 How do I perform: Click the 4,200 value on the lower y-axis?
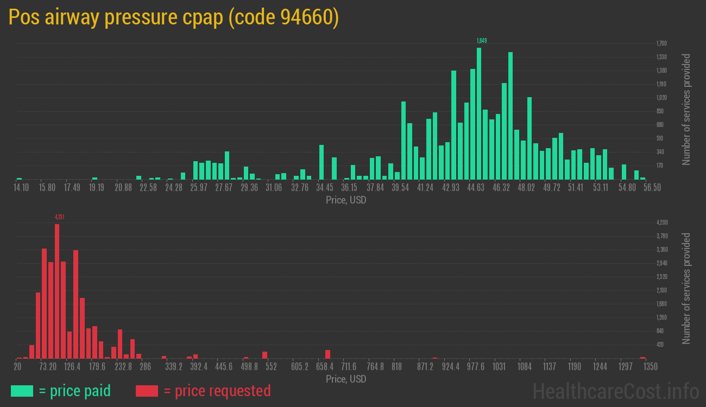point(661,222)
